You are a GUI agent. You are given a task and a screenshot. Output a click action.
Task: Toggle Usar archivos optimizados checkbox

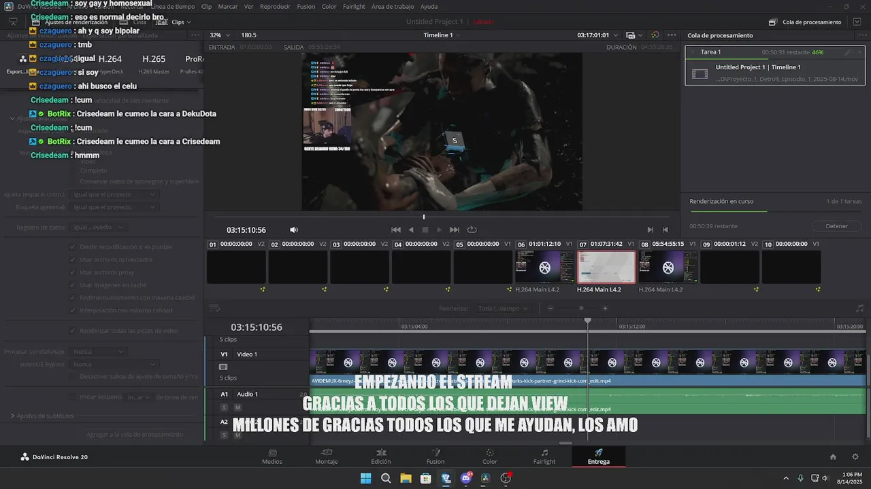tap(73, 259)
